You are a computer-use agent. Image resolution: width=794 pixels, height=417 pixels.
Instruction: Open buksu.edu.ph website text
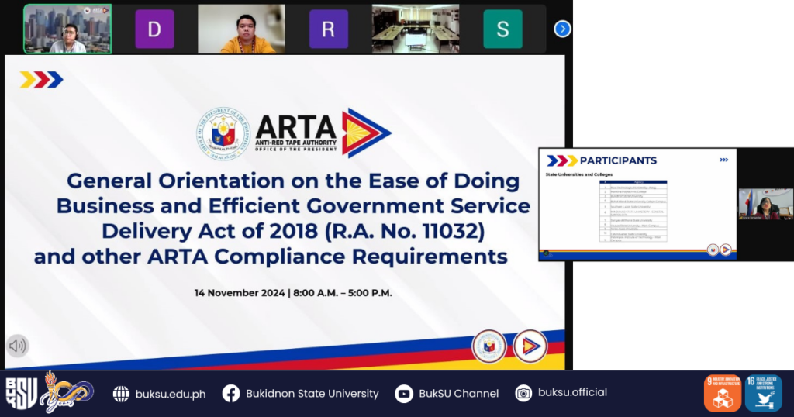(171, 395)
